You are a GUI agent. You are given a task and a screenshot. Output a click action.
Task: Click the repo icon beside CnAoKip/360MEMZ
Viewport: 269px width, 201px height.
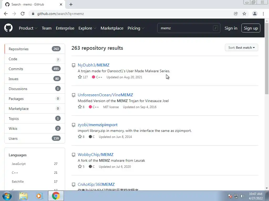click(74, 185)
